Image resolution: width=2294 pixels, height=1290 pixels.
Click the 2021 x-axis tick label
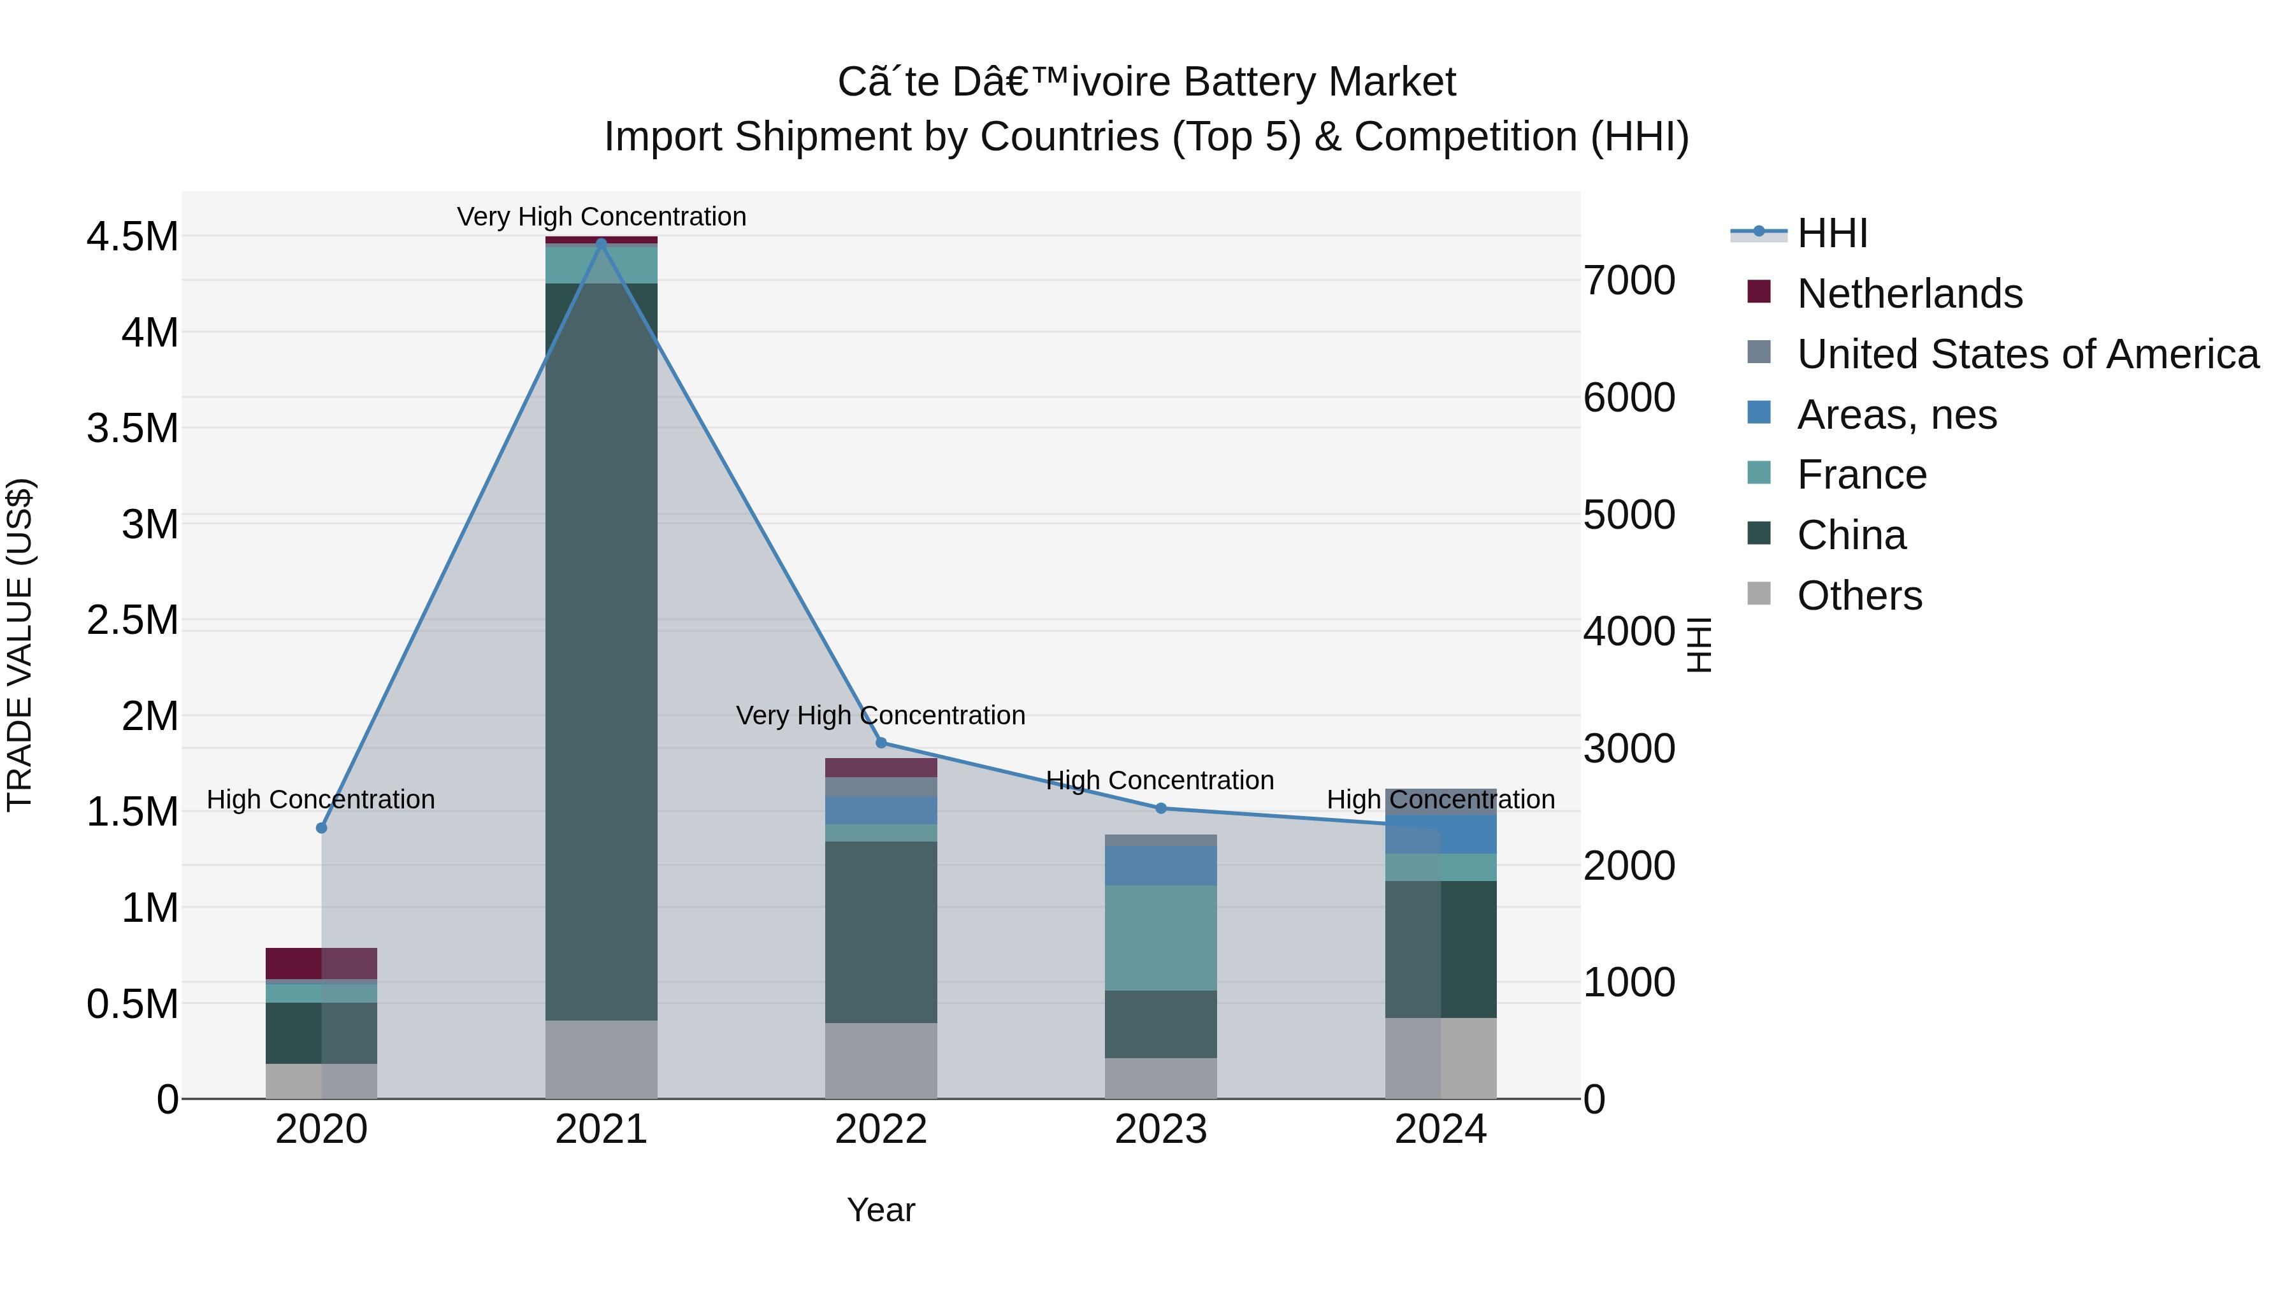point(601,1129)
